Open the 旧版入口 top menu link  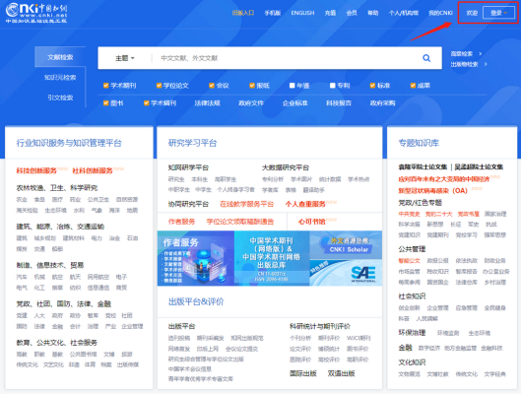(x=243, y=13)
